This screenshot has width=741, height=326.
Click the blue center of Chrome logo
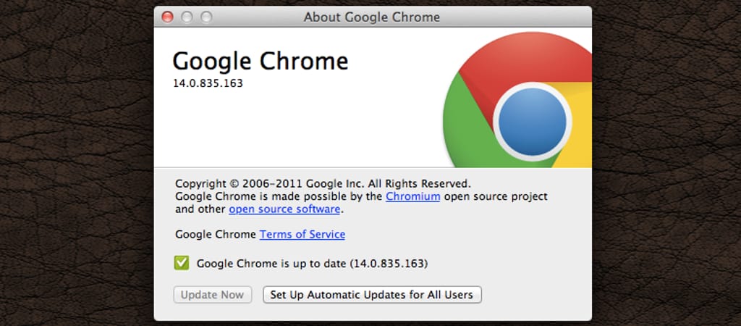click(x=532, y=120)
